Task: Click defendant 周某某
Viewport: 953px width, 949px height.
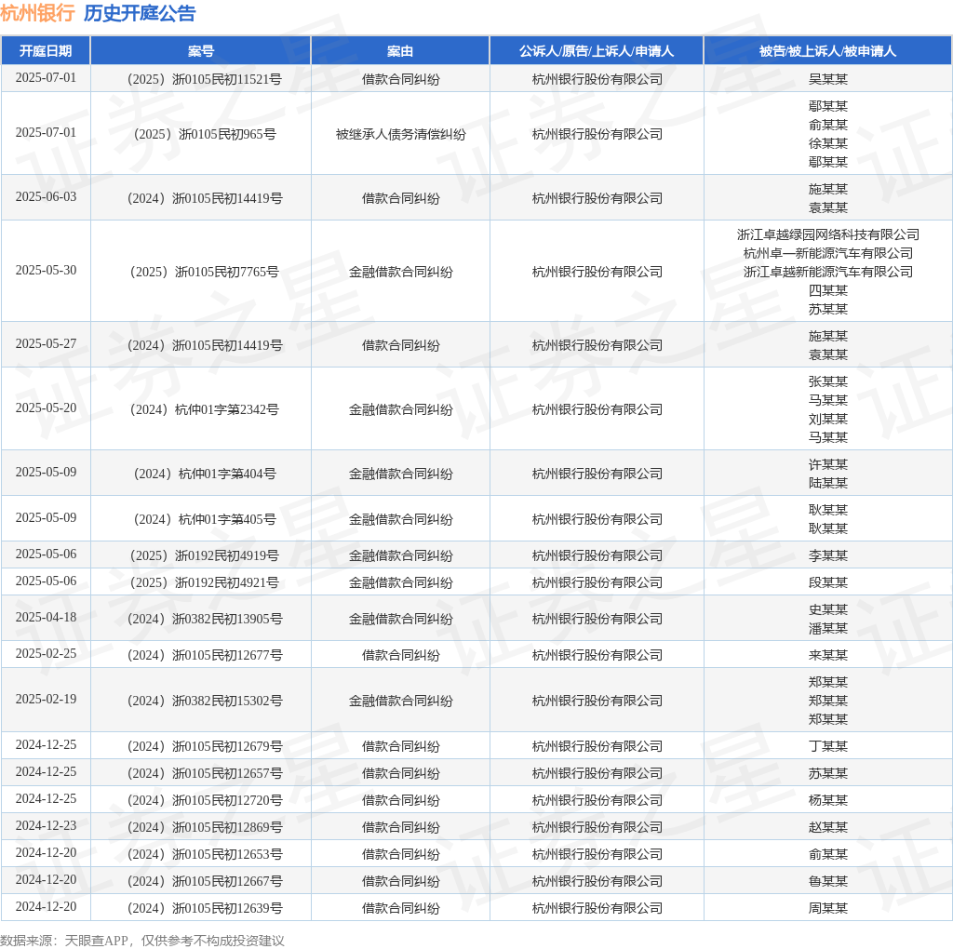Action: click(827, 908)
